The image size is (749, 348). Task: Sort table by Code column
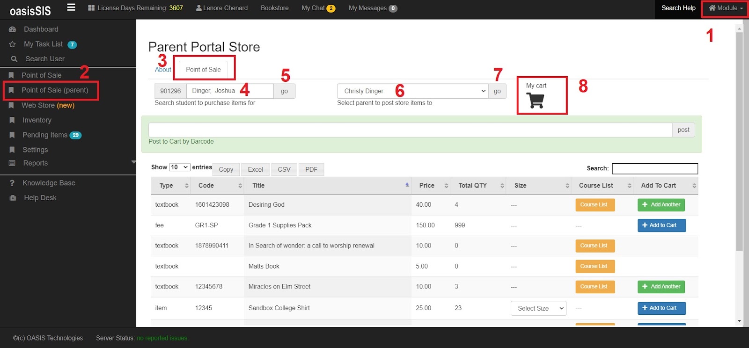(218, 186)
